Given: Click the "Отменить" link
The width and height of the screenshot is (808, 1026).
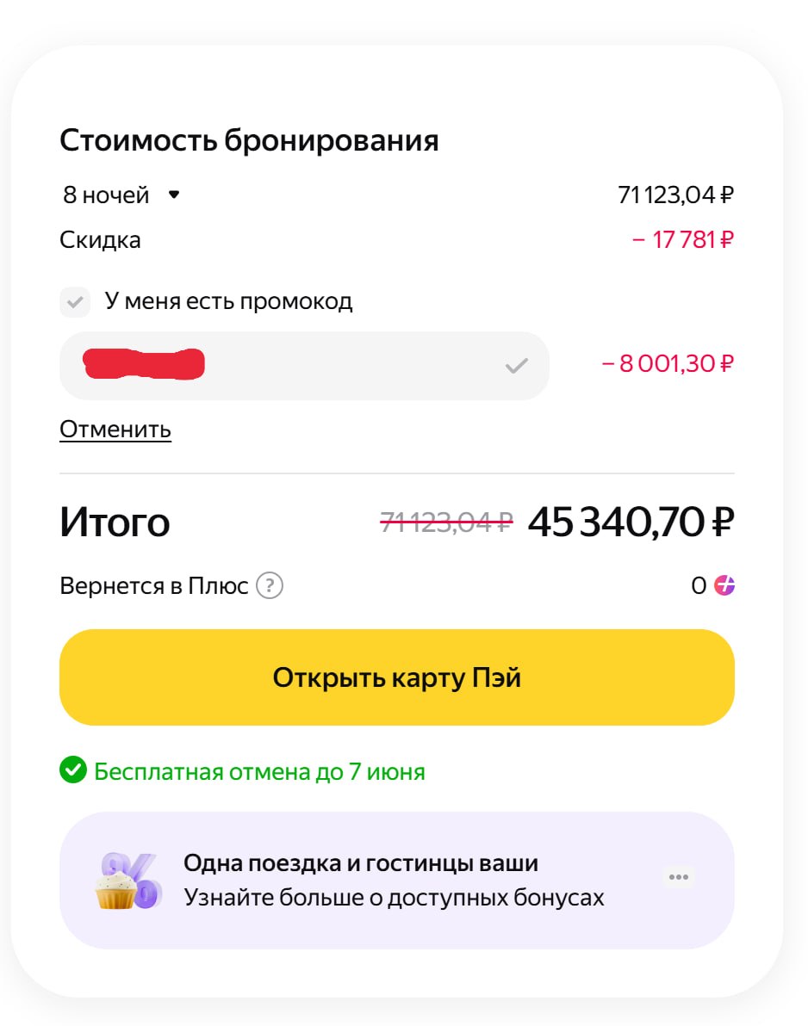Looking at the screenshot, I should 115,429.
